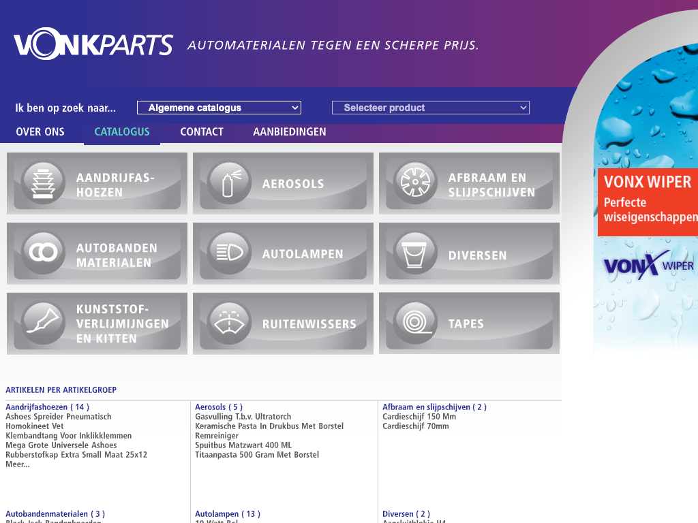
Task: Click the Meer... link under Aandrijfashoezen
Action: pos(18,464)
